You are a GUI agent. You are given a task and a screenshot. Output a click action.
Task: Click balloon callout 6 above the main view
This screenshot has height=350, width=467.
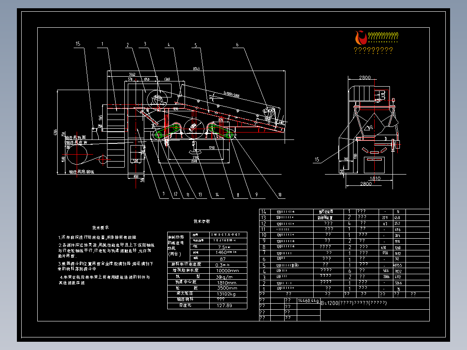click(x=237, y=45)
